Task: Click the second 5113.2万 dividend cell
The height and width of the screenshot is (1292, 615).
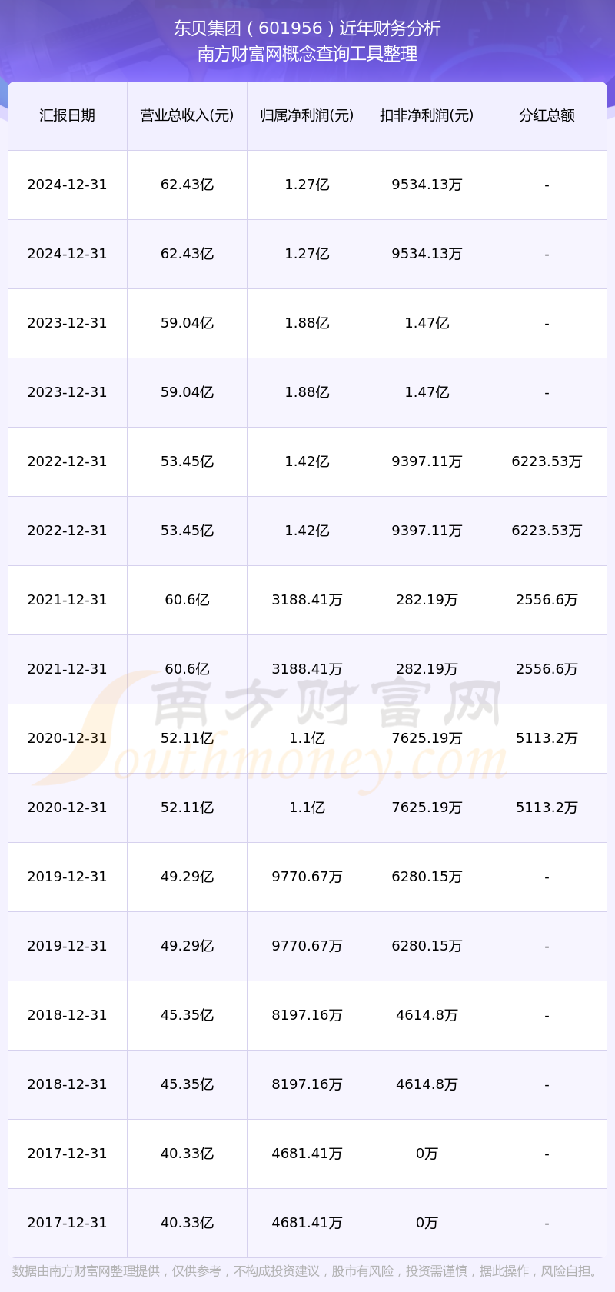Action: 547,807
